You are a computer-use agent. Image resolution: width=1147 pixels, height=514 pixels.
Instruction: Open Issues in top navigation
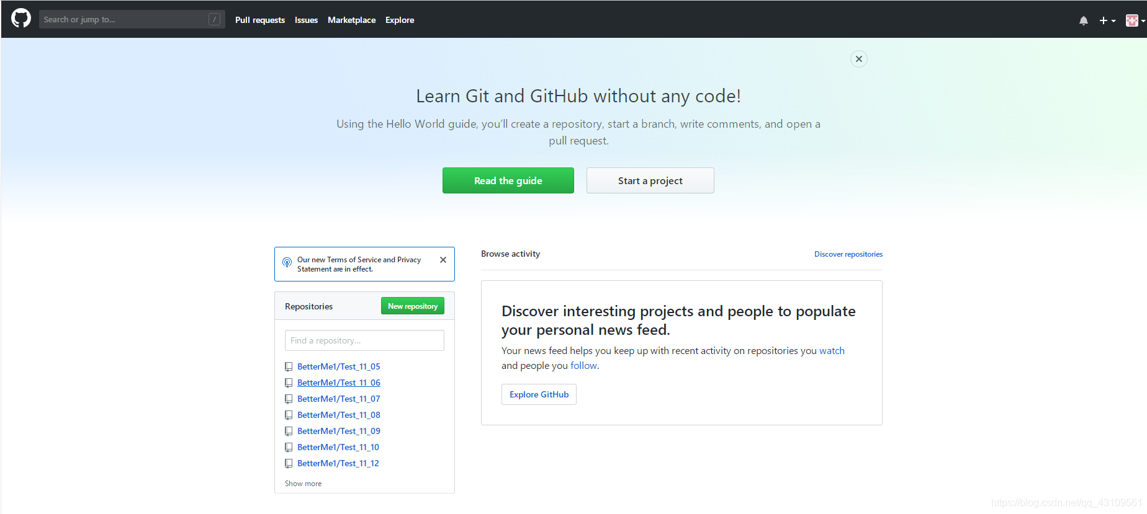click(x=306, y=20)
